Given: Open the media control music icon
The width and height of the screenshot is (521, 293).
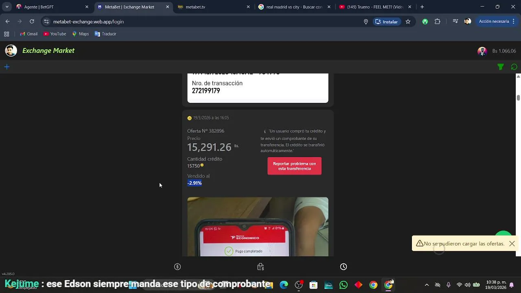Looking at the screenshot, I should [455, 22].
